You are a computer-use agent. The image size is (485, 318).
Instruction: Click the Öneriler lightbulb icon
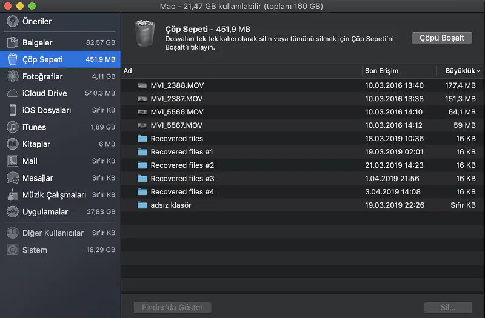pyautogui.click(x=12, y=22)
